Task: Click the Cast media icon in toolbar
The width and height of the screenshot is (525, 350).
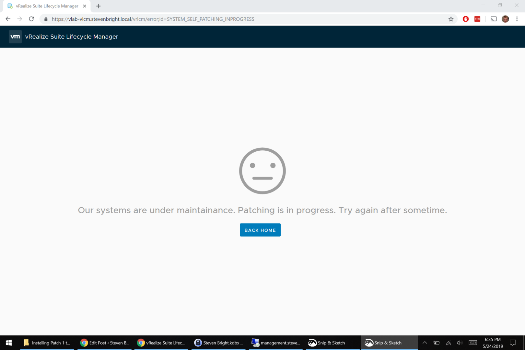Action: (x=493, y=19)
